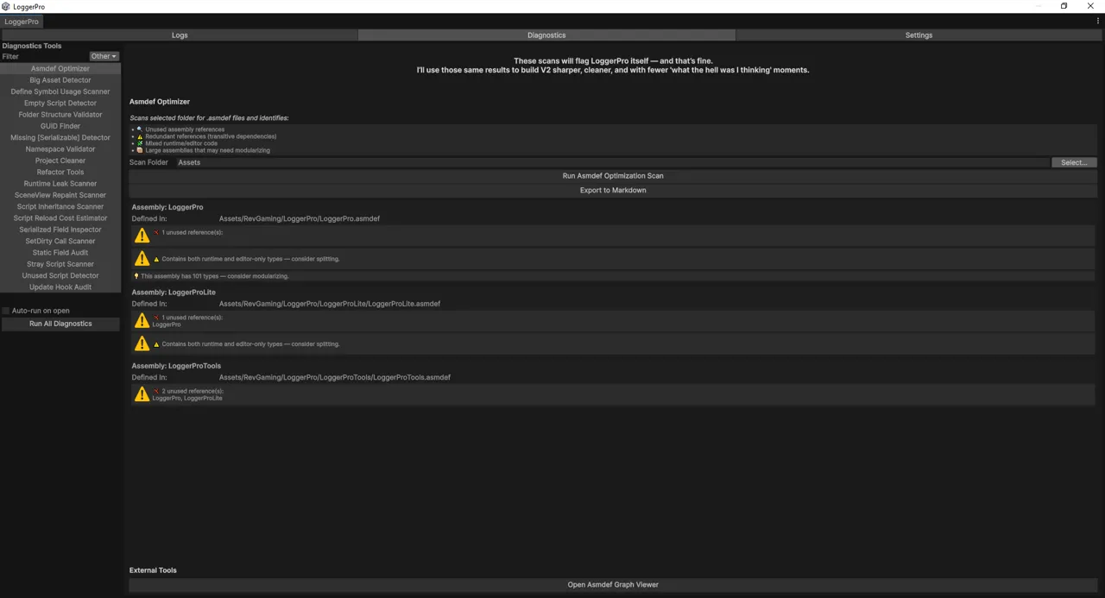1105x598 pixels.
Task: Switch to the Settings tab
Action: tap(919, 35)
